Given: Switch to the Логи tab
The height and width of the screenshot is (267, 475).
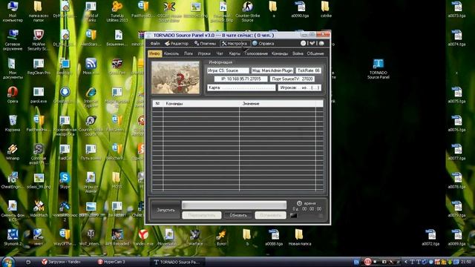Looking at the screenshot, I should 188,53.
